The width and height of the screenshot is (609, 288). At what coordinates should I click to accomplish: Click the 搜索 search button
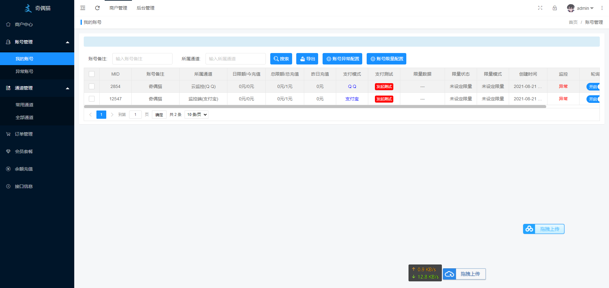coord(281,59)
